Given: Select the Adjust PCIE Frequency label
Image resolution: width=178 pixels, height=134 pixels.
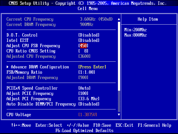Looking at the screenshot, I should (30, 94).
